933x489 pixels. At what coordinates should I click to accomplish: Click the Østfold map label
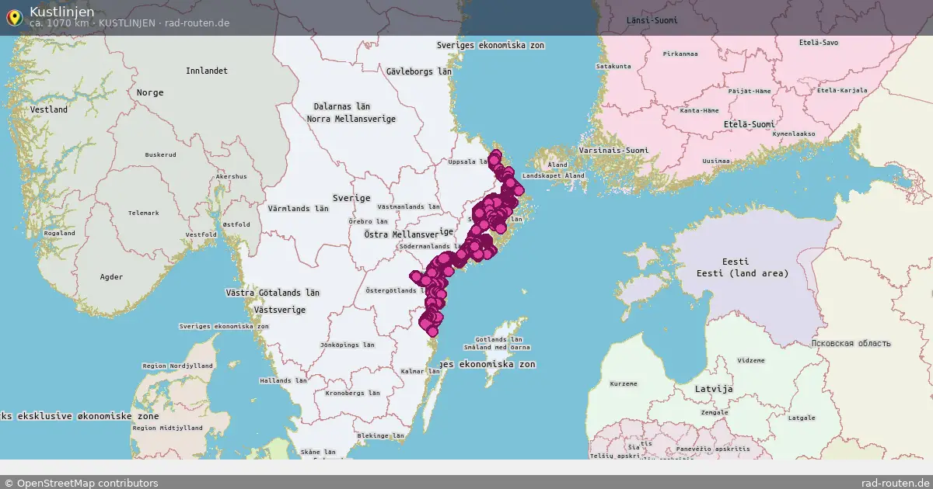tap(236, 224)
